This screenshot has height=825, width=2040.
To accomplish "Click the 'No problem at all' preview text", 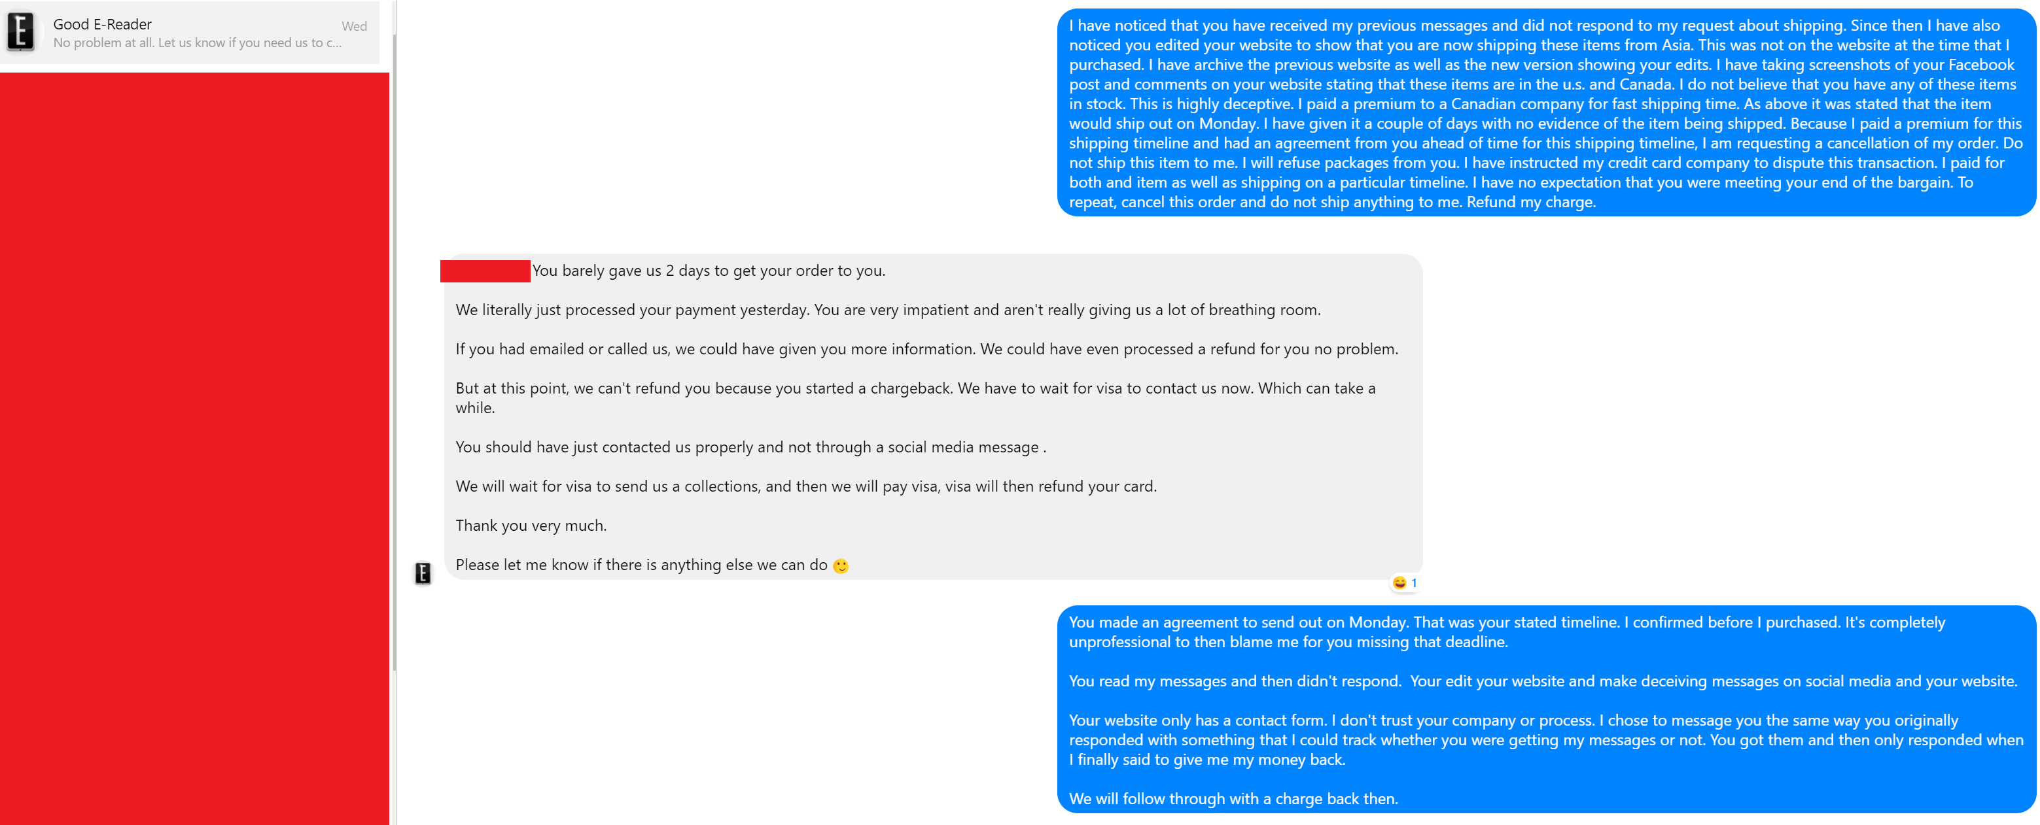I will (197, 42).
